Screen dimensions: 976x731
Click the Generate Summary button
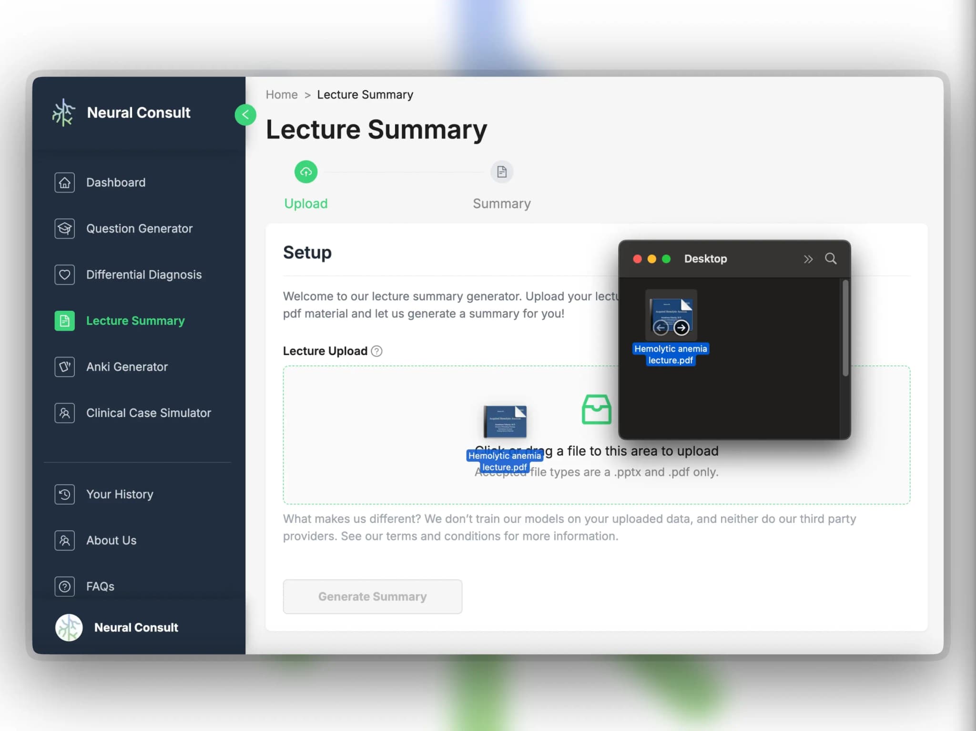click(372, 596)
